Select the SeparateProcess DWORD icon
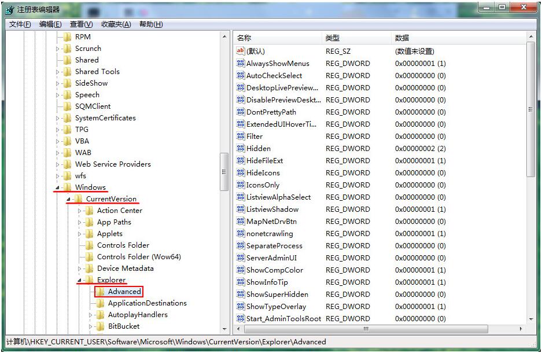Viewport: 542px width, 353px height. tap(241, 245)
